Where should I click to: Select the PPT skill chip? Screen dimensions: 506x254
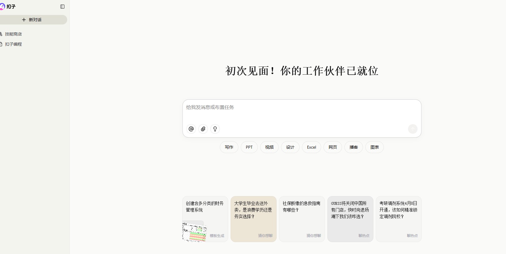tap(249, 147)
